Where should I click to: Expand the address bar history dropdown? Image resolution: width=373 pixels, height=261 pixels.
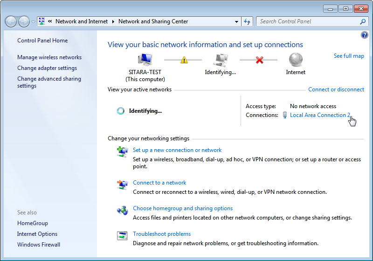pyautogui.click(x=236, y=21)
